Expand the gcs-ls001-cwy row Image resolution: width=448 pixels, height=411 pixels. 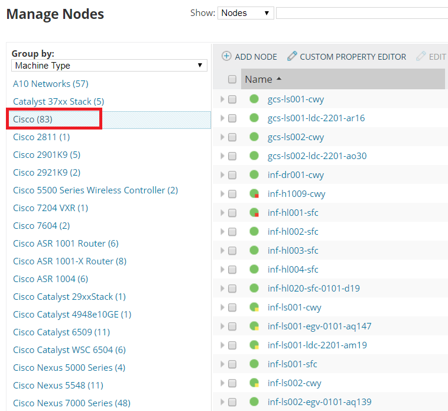tap(222, 99)
